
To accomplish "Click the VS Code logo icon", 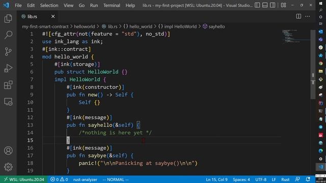I will (x=6, y=5).
